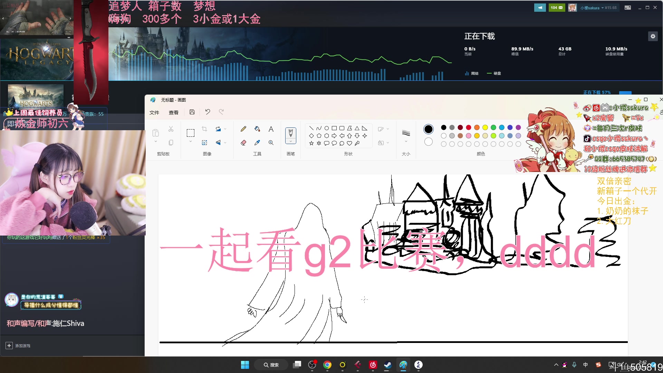
Task: Select Color 2 white background circle
Action: click(429, 142)
